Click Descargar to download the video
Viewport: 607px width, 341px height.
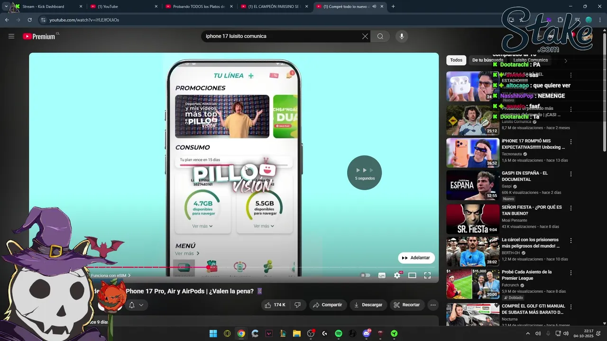tap(368, 305)
